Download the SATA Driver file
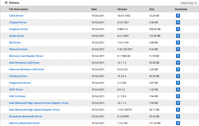Screen dimensions: 199x126 (178, 16)
